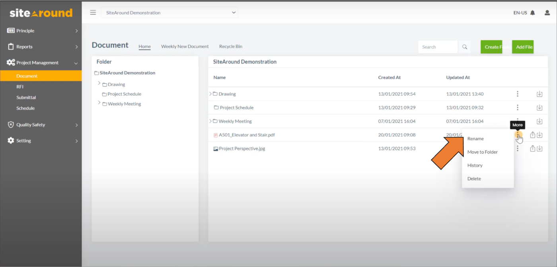Expand the Weekly Meeting folder in the tree
The image size is (557, 267).
(x=99, y=103)
